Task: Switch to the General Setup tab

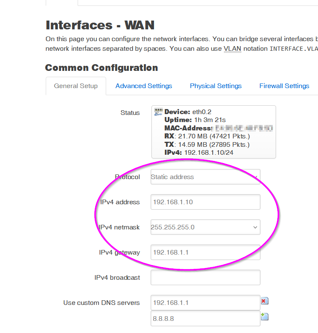Action: click(76, 86)
